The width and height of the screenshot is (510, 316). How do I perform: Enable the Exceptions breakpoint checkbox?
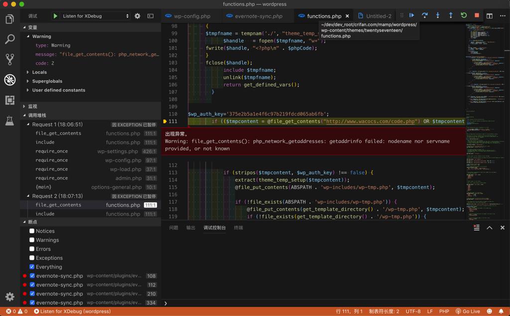[32, 258]
